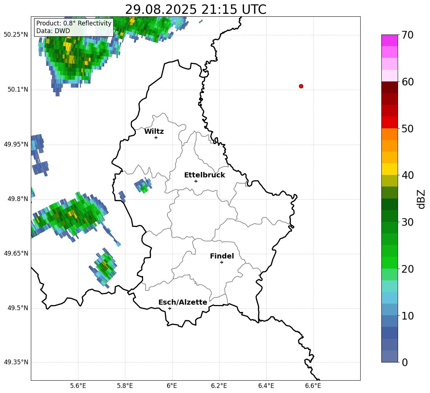Click the 5.8°E longitude label
This screenshot has width=430, height=393.
(125, 386)
